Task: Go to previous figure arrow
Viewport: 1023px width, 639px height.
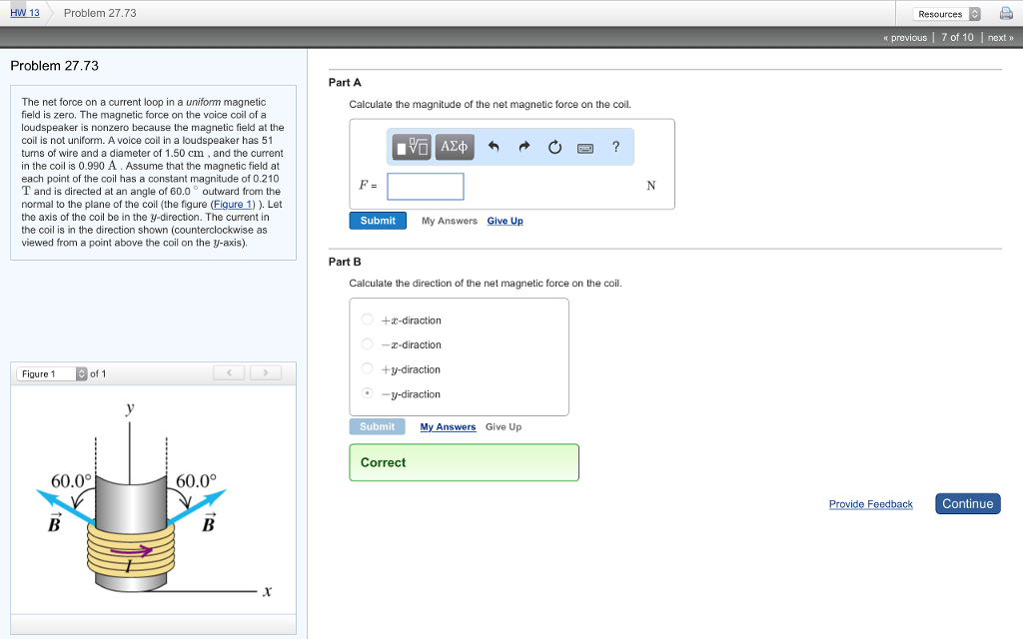Action: [229, 373]
